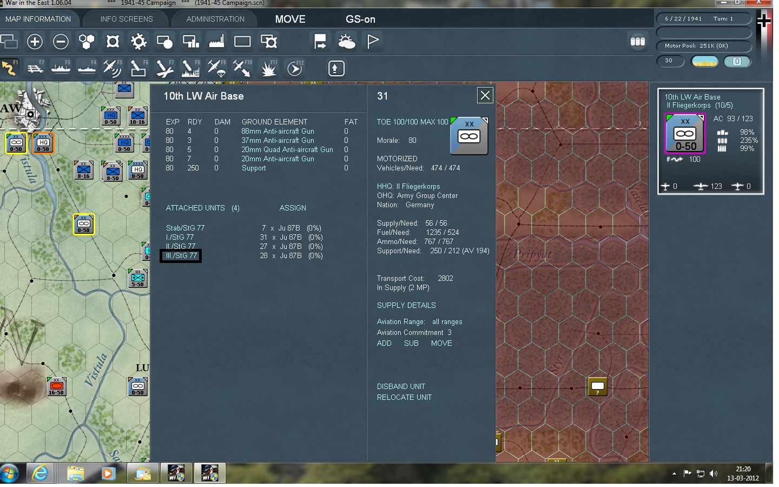Click the F11 explosion icon

pos(269,68)
